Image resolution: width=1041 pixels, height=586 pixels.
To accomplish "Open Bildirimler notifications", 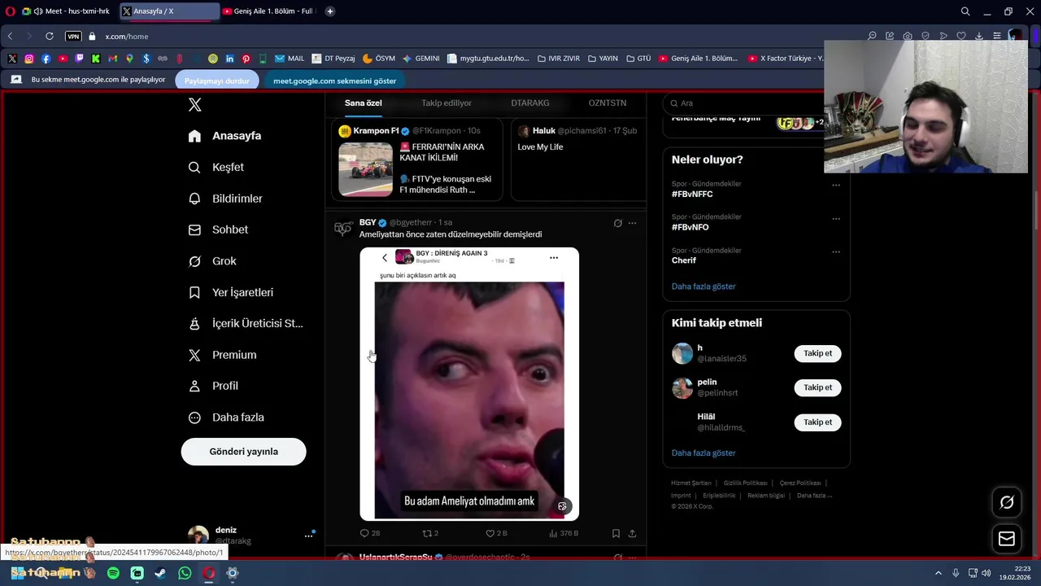I will point(224,199).
